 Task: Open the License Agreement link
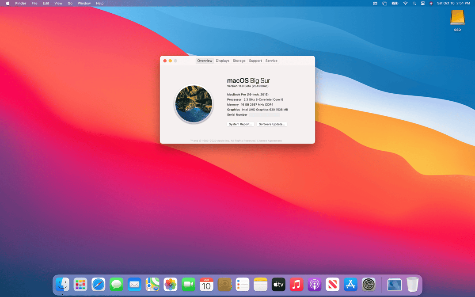269,141
